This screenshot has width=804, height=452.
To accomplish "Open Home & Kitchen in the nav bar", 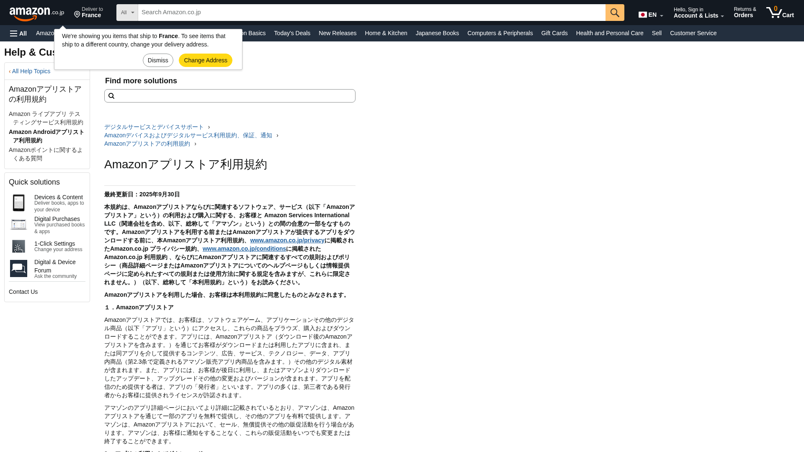I will tap(386, 33).
